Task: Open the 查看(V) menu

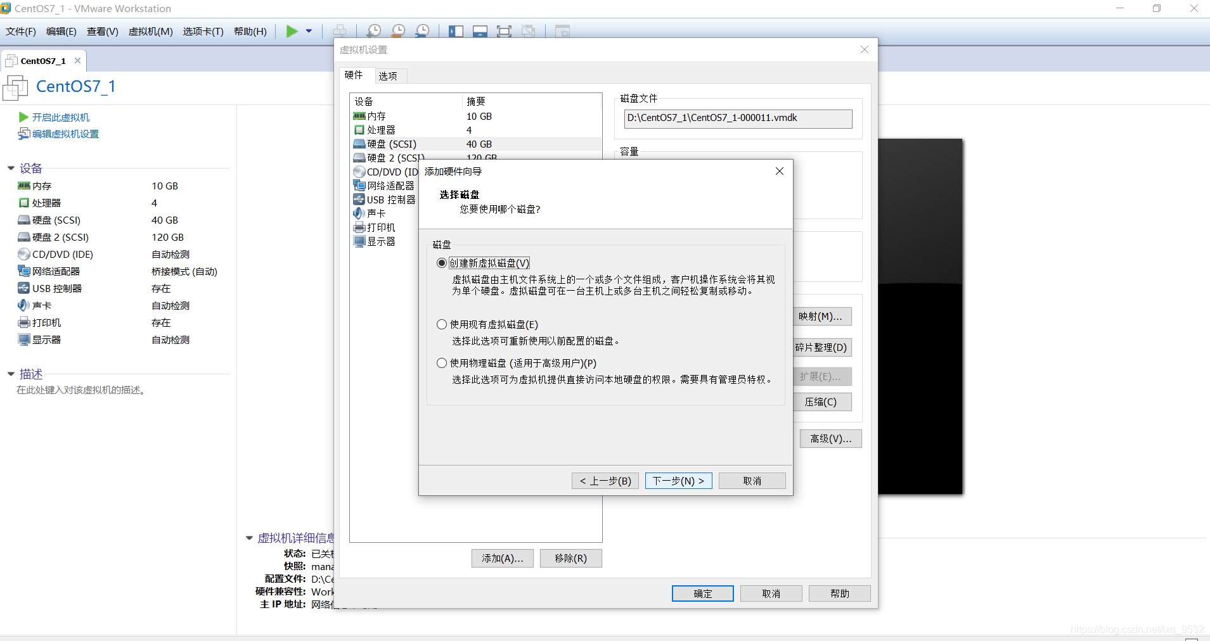Action: click(103, 31)
